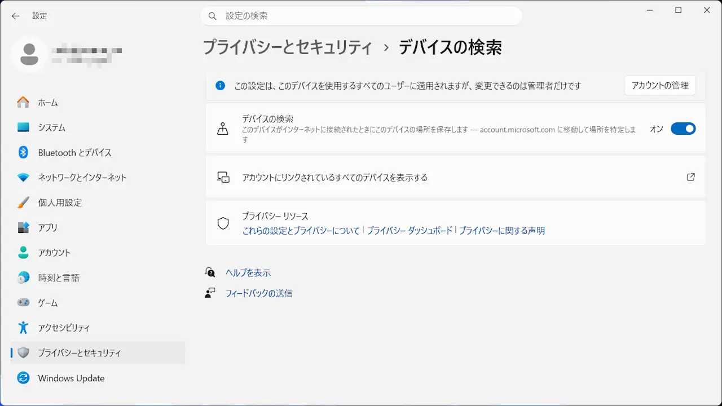Image resolution: width=722 pixels, height=406 pixels.
Task: Open the Windows Update icon
Action: [23, 378]
